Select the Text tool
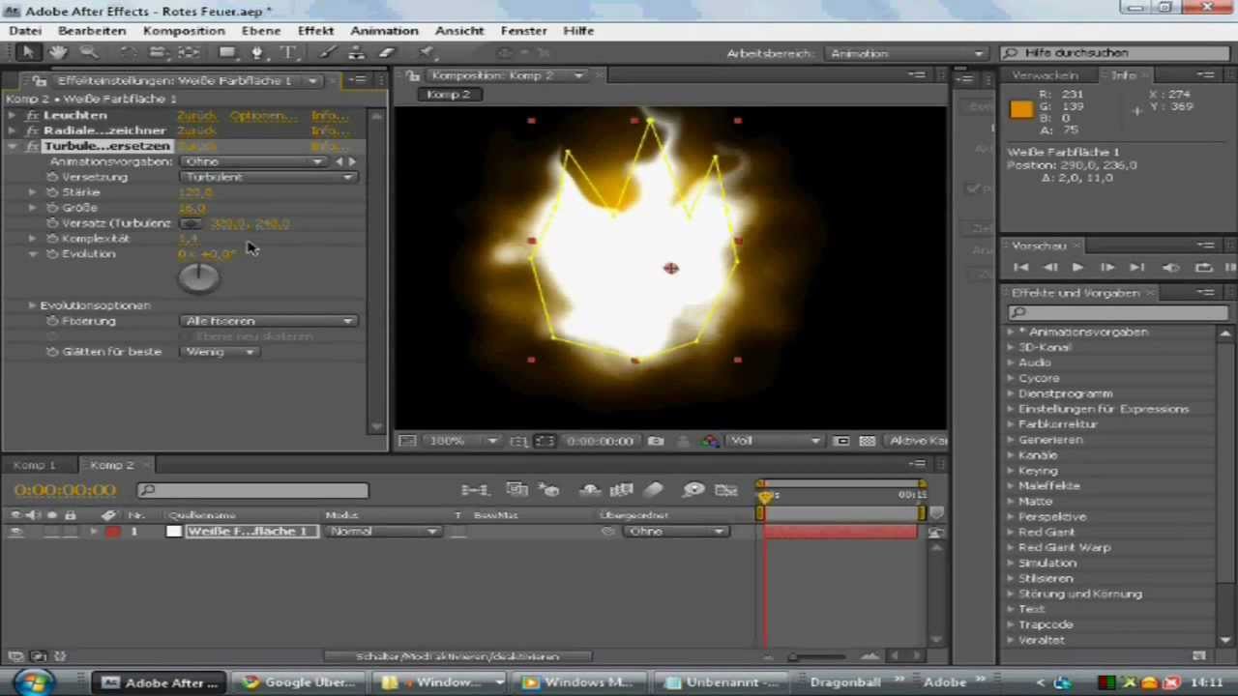This screenshot has height=696, width=1238. coord(288,53)
